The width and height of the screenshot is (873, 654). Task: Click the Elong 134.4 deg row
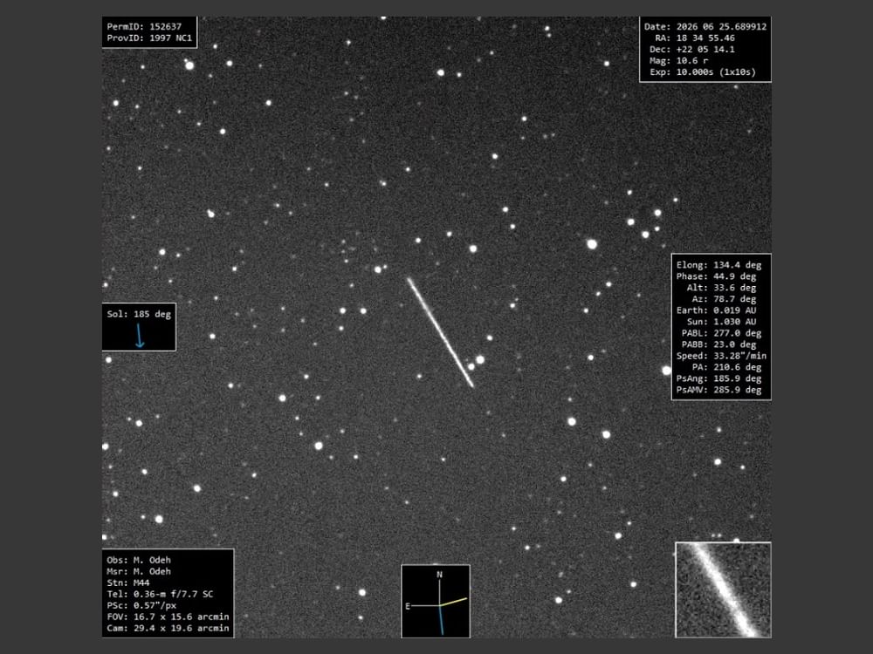(x=718, y=265)
